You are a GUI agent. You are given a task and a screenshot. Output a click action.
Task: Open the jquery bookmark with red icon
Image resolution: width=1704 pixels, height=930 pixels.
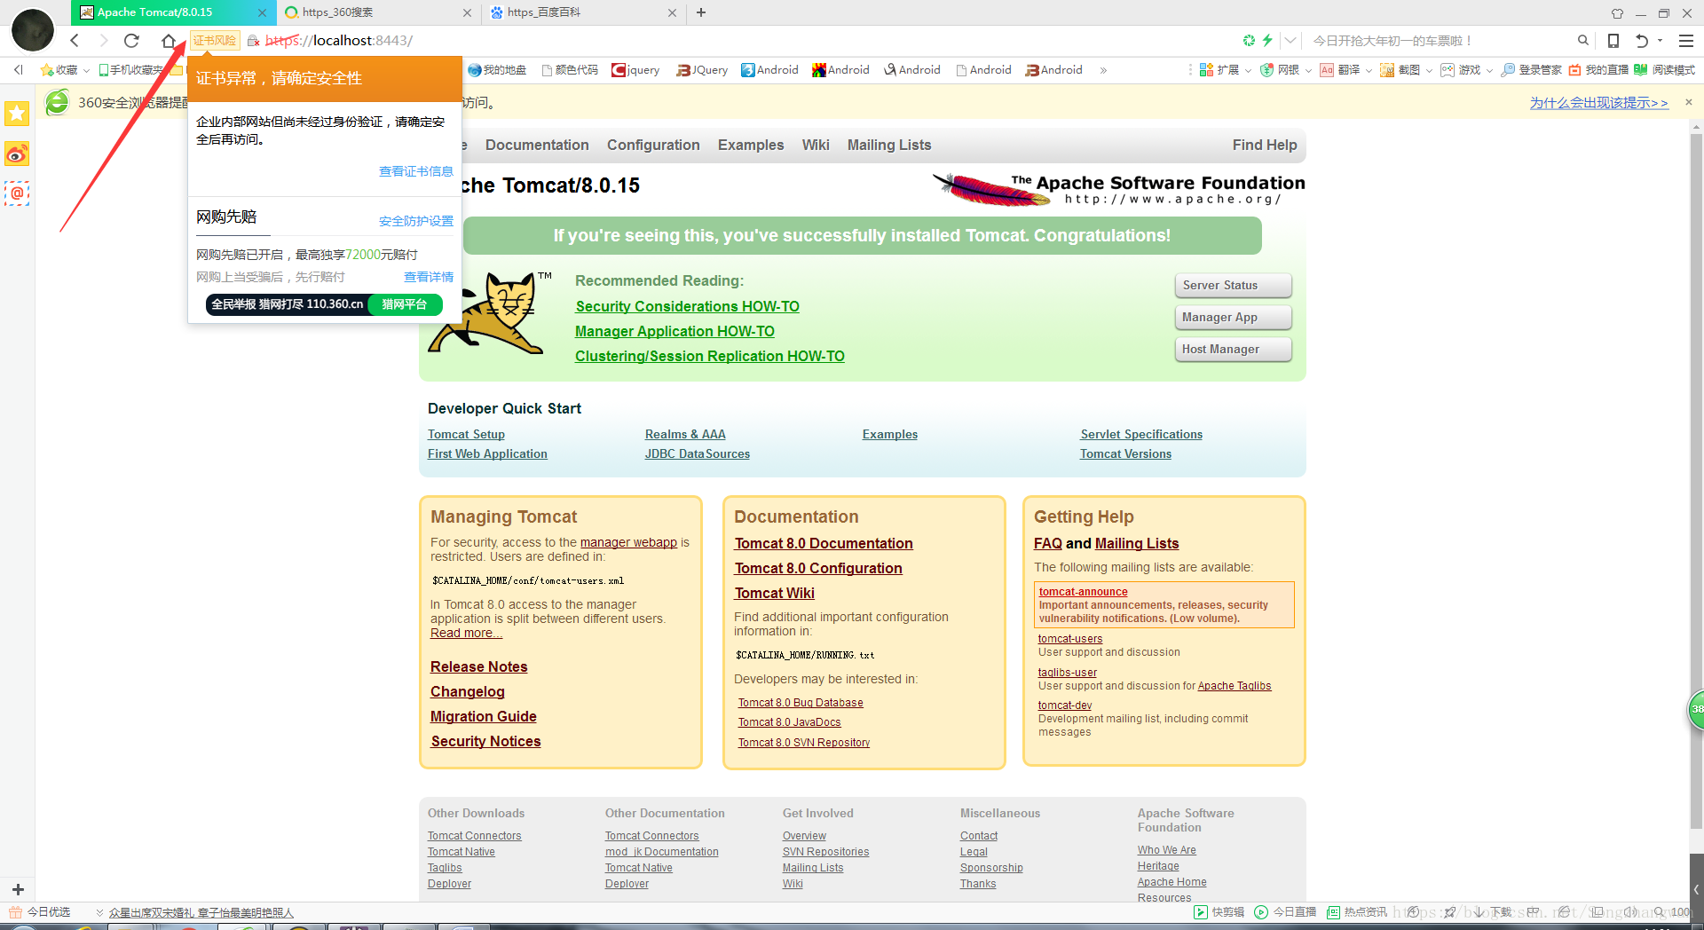point(635,70)
